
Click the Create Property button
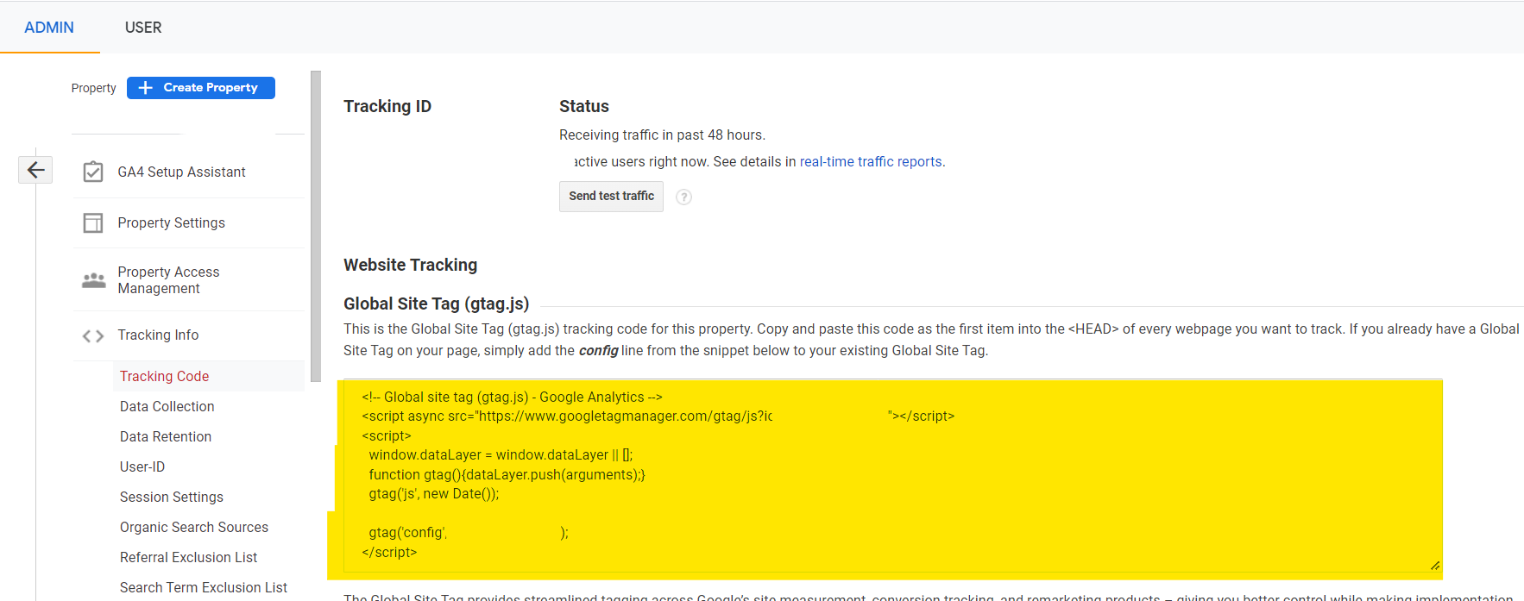coord(201,88)
